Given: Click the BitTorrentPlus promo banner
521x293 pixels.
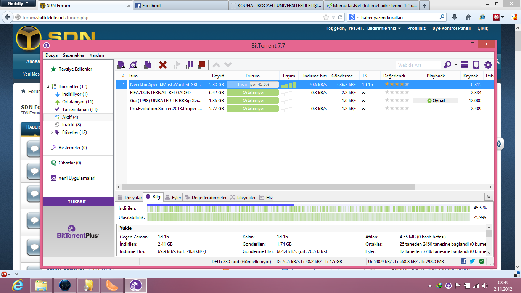Looking at the screenshot, I should (x=78, y=232).
